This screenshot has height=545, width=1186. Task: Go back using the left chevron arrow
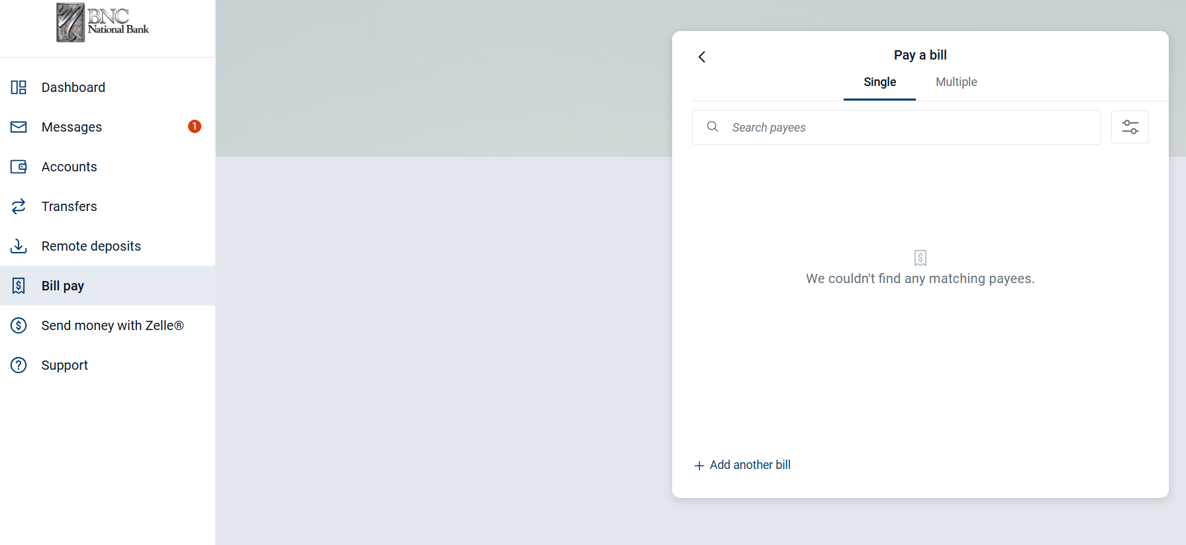tap(702, 57)
